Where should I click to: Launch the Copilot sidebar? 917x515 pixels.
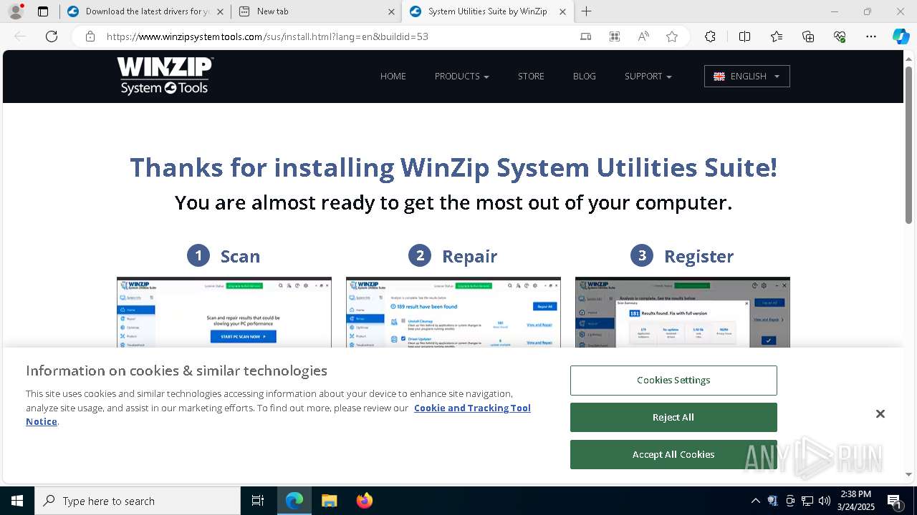901,36
